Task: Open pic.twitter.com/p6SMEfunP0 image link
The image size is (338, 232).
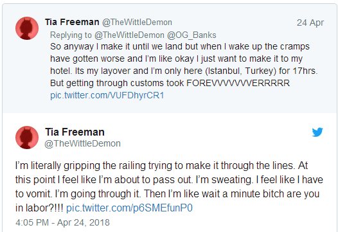Action: (129, 208)
